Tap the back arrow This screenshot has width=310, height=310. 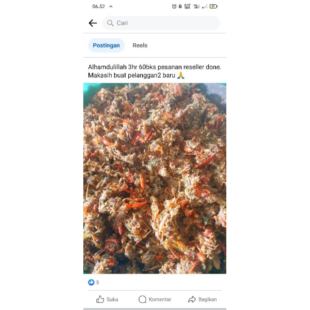pos(93,23)
